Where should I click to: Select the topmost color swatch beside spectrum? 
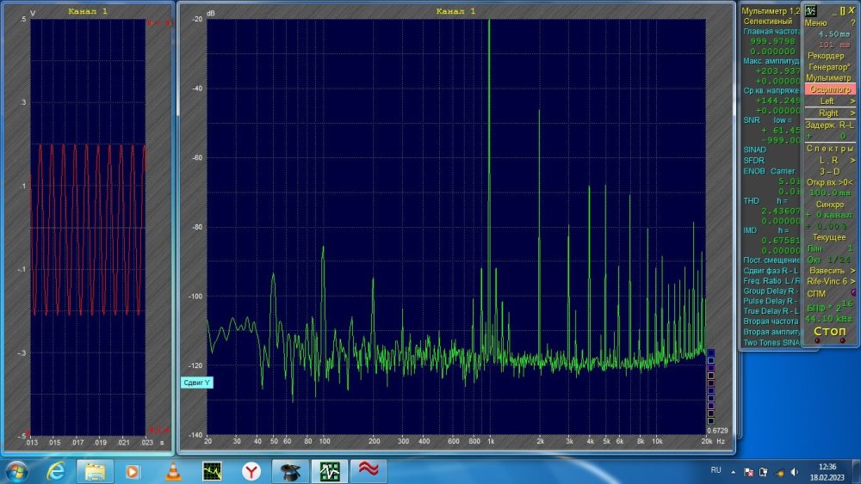pos(710,352)
